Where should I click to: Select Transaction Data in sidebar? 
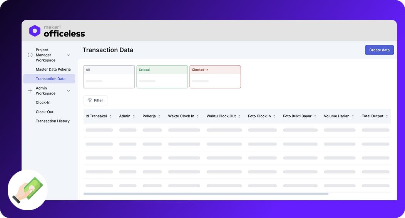[x=49, y=79]
